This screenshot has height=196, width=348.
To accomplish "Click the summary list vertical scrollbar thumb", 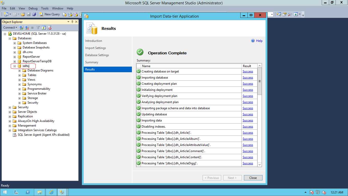I will 259,81.
